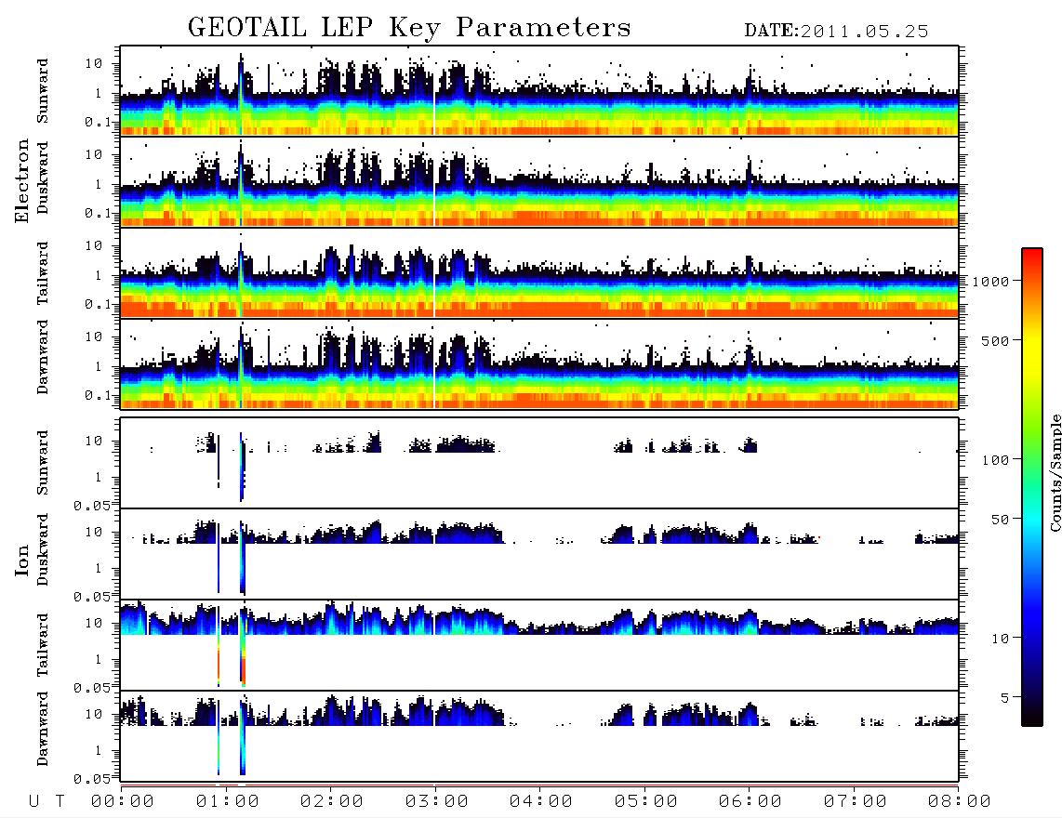Click the 08:00 time tick label
1062x818 pixels.
959,801
